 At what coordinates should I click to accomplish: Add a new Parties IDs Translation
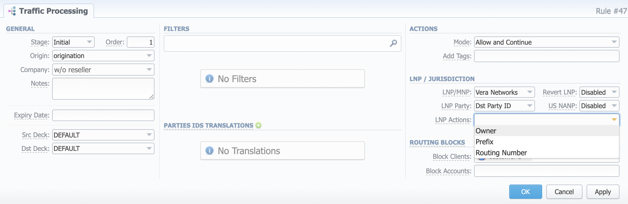tap(258, 125)
